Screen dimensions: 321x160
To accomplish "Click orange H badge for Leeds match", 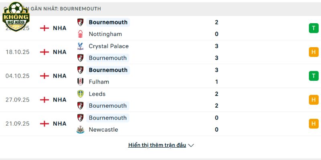I will pyautogui.click(x=313, y=100).
